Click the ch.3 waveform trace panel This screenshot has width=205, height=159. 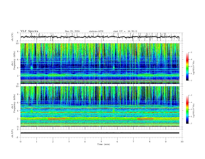pos(102,133)
